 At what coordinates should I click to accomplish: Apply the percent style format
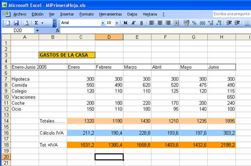point(194,23)
